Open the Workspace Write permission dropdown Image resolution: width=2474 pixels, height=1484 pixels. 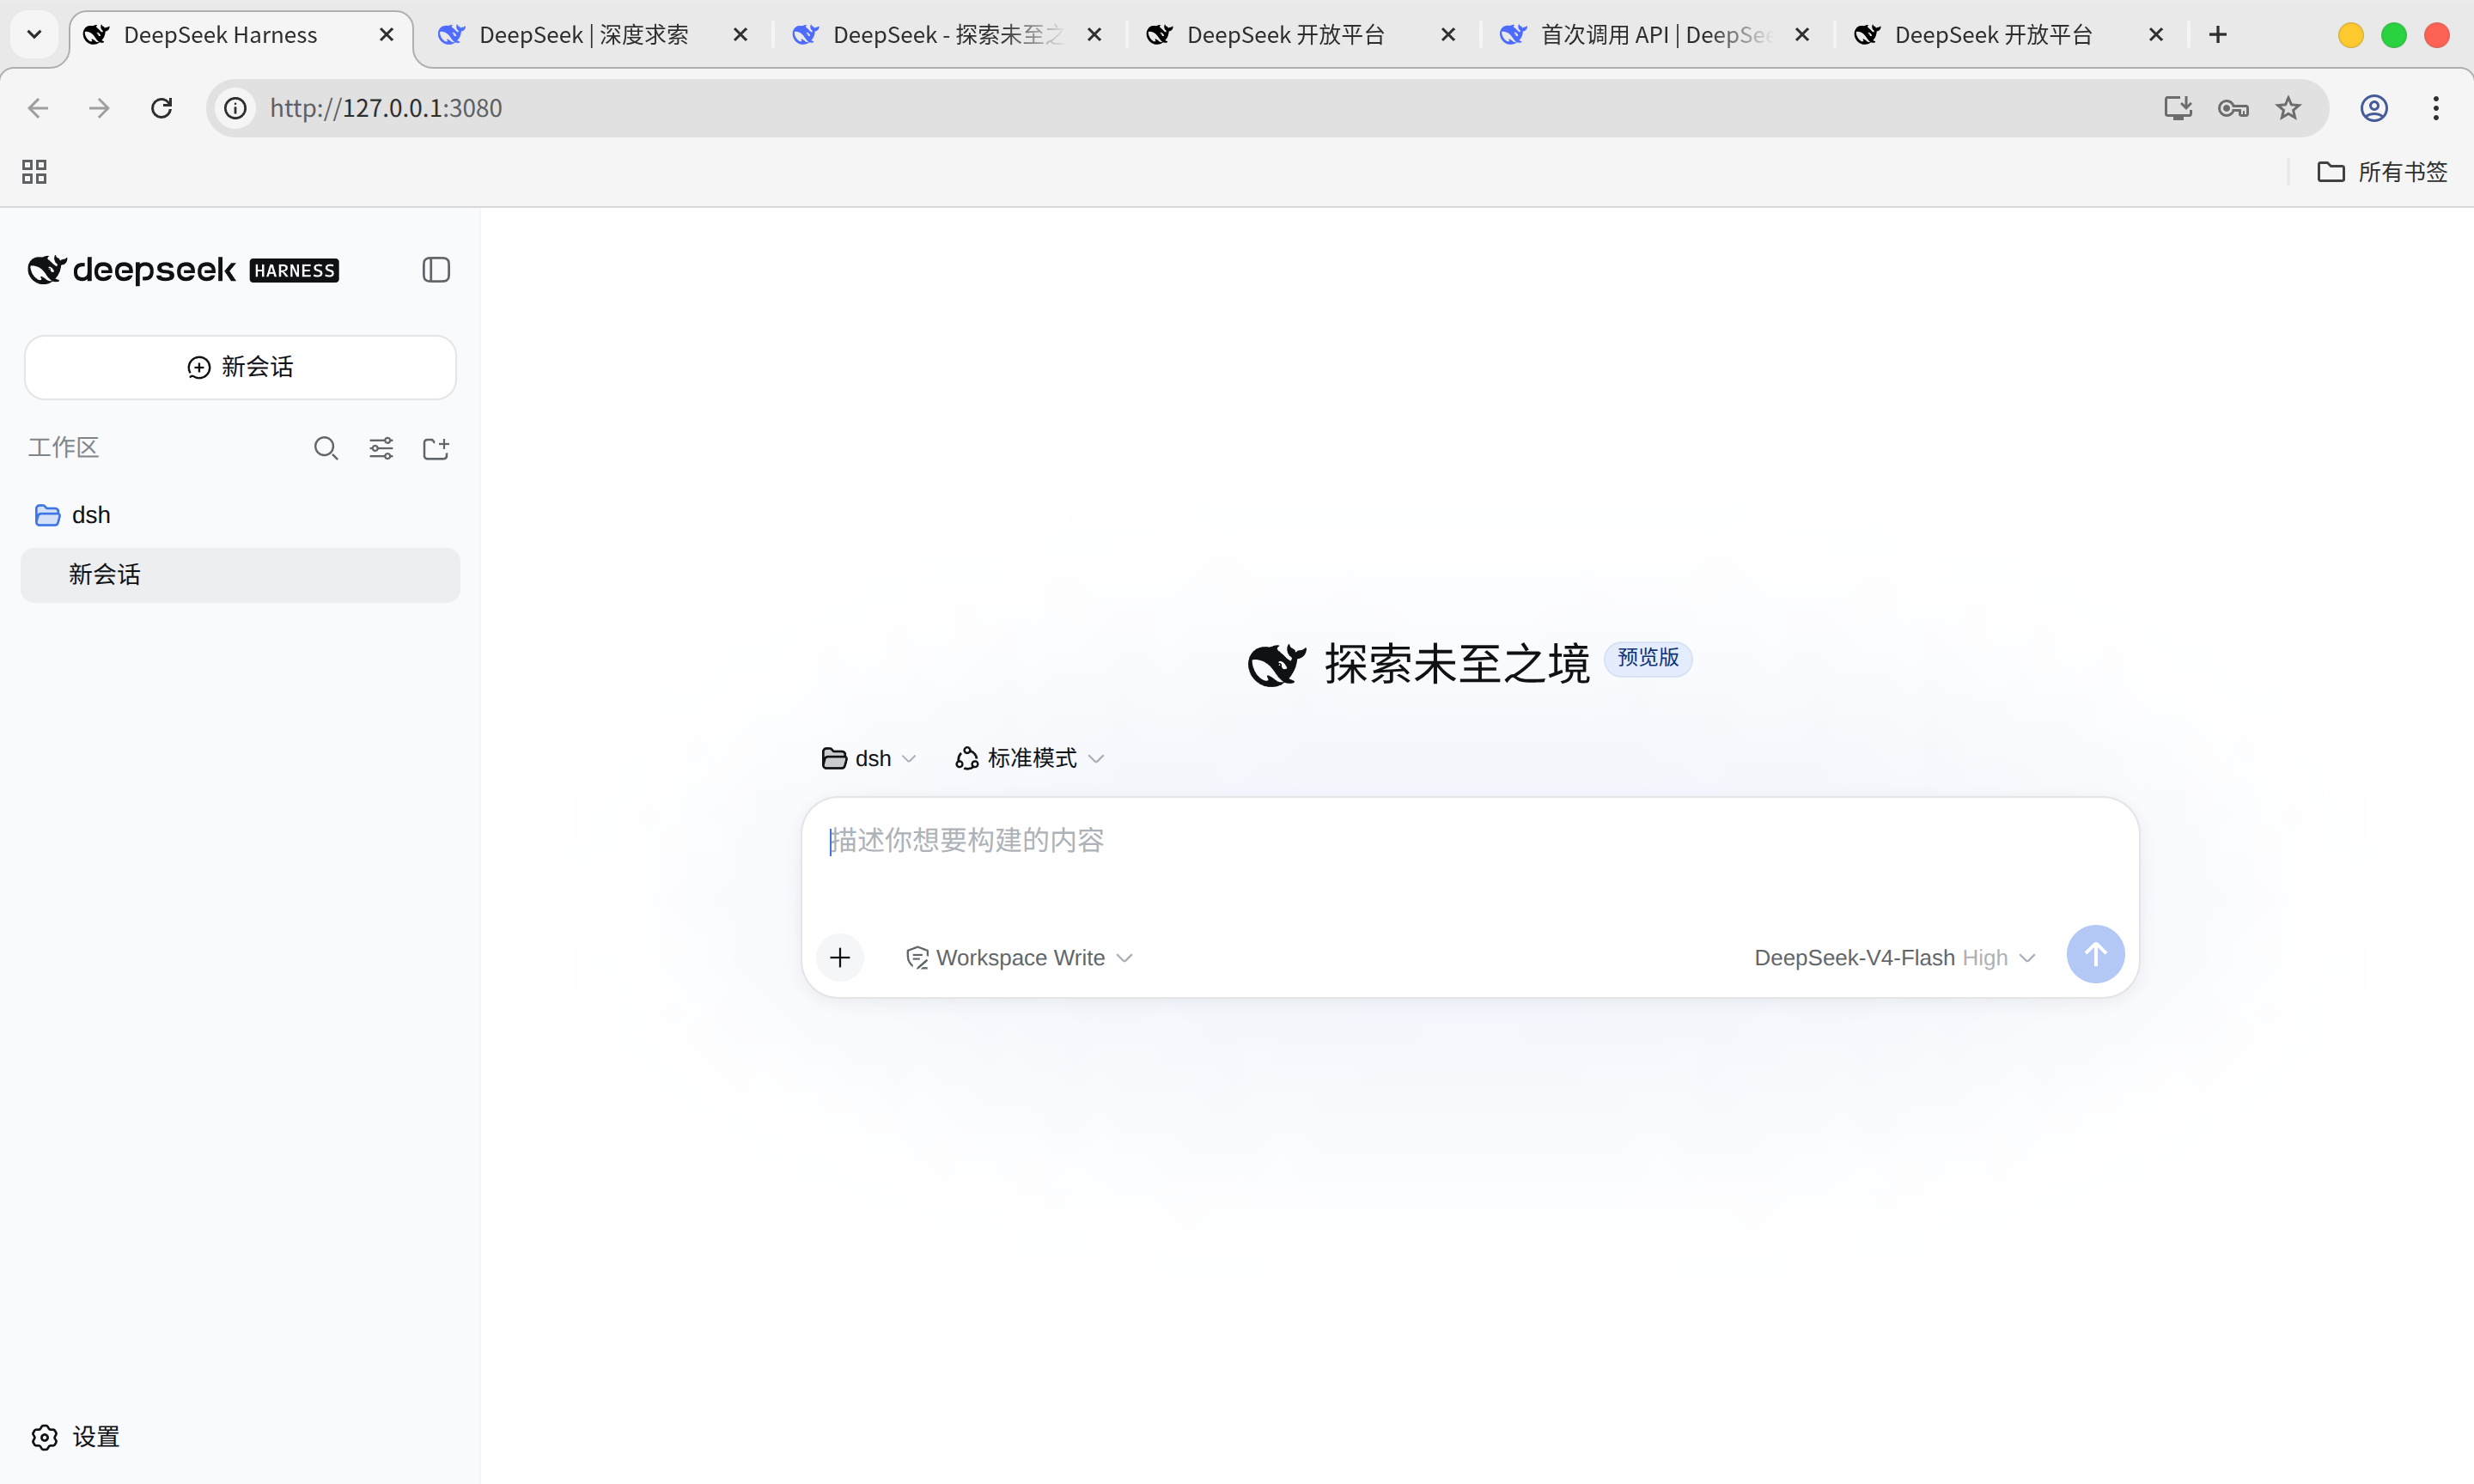point(1018,958)
